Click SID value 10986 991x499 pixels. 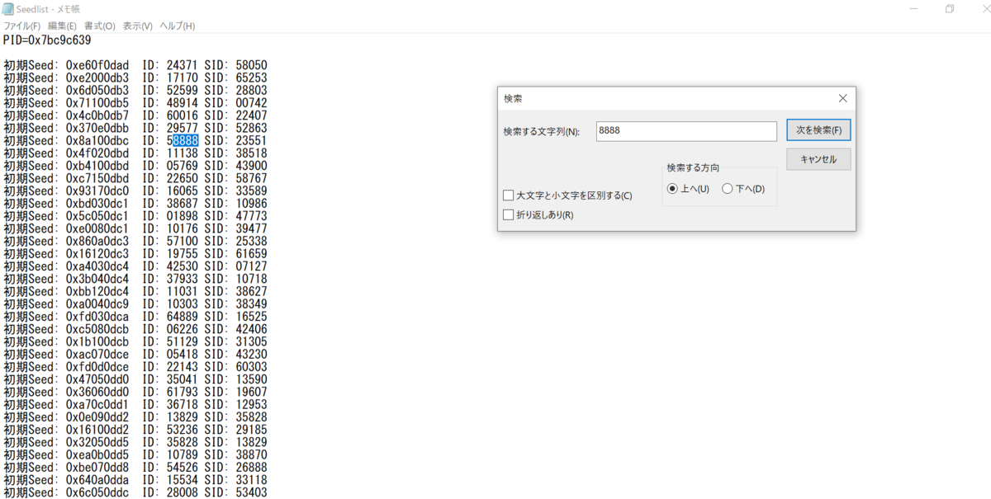[x=251, y=204]
